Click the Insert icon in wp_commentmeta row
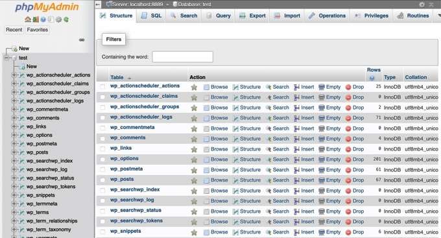Viewport: 441px width, 238px height. pos(297,128)
